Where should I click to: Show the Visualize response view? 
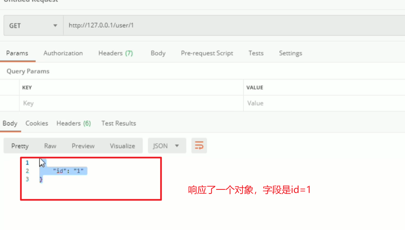122,146
